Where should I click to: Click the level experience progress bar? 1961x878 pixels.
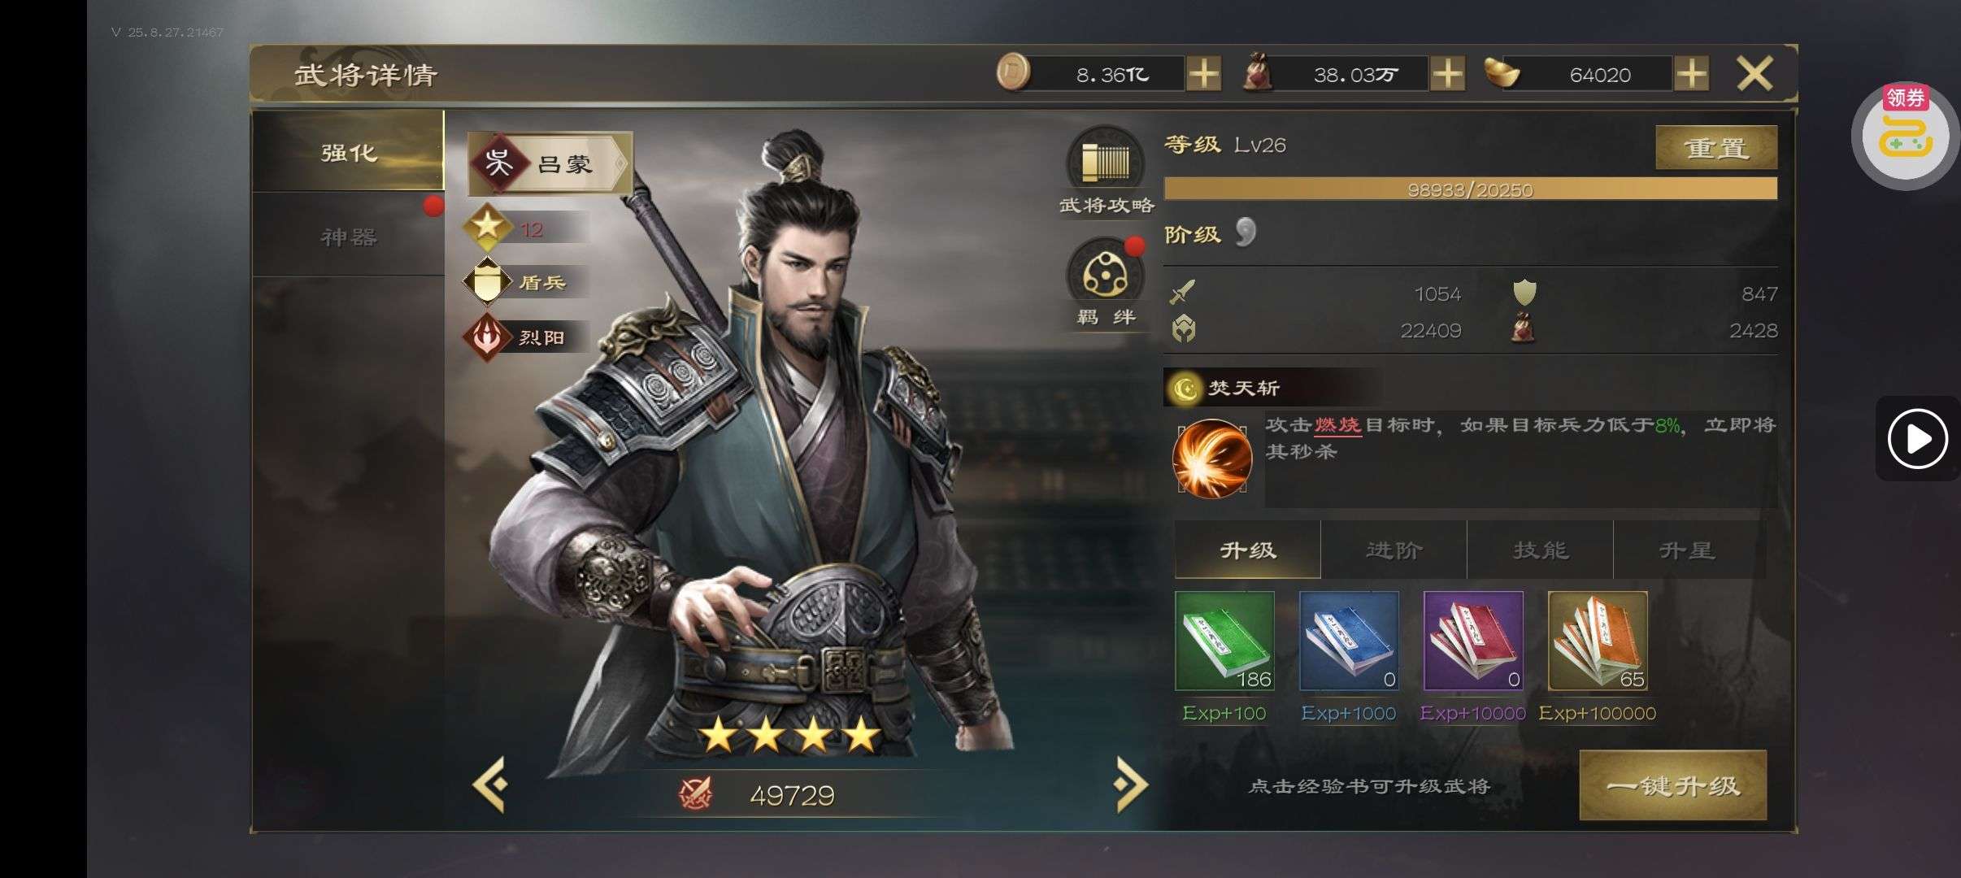click(1471, 189)
